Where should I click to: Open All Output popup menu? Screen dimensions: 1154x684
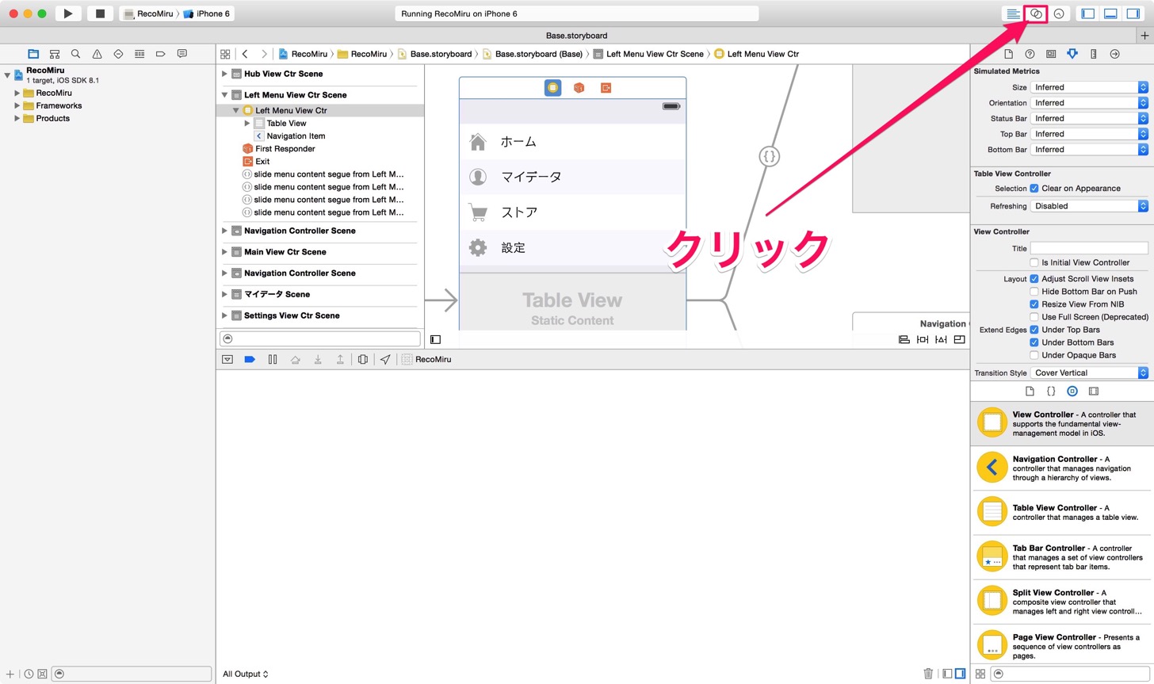(x=246, y=674)
